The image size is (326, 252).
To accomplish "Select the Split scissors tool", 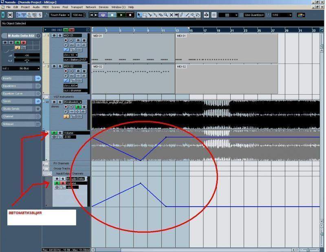I will pyautogui.click(x=150, y=15).
